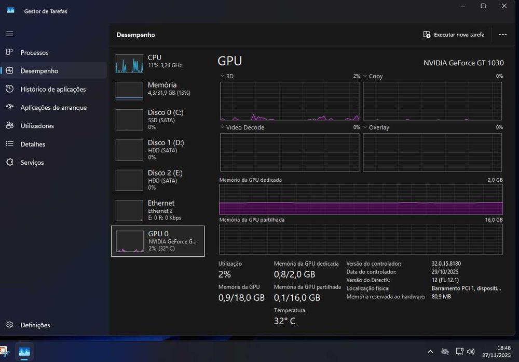The image size is (519, 362).
Task: Open Aplicações de arranque
Action: click(x=53, y=107)
